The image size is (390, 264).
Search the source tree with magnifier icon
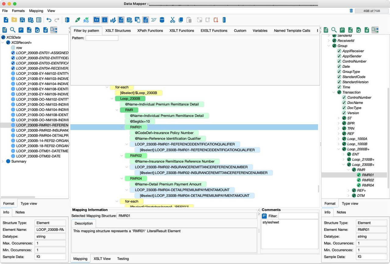point(12,30)
